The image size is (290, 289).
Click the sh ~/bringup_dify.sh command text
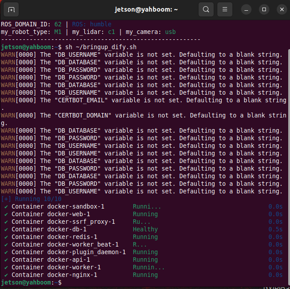[101, 47]
